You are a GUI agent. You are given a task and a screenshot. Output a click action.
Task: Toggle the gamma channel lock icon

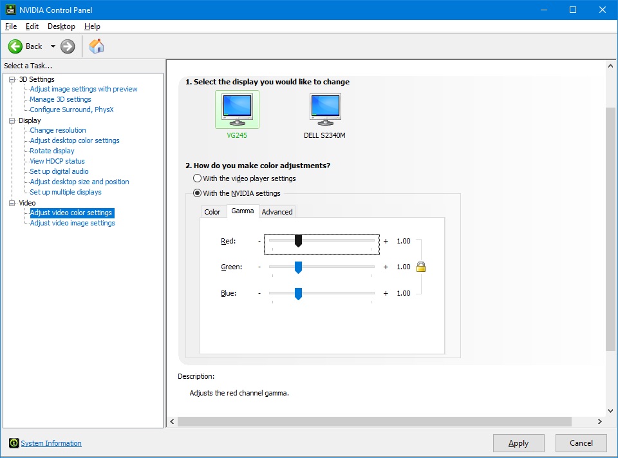pos(421,267)
